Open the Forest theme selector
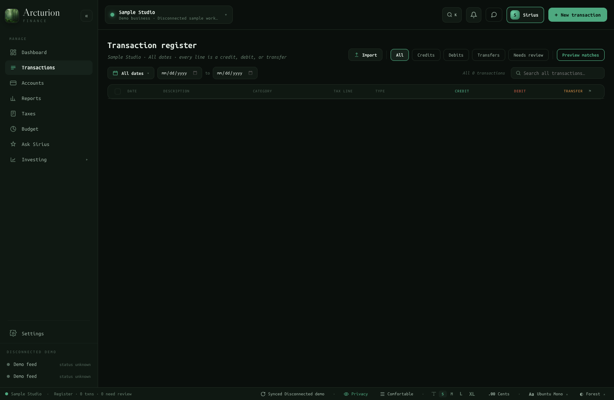Screen dimensions: 614x400 pyautogui.click(x=592, y=394)
